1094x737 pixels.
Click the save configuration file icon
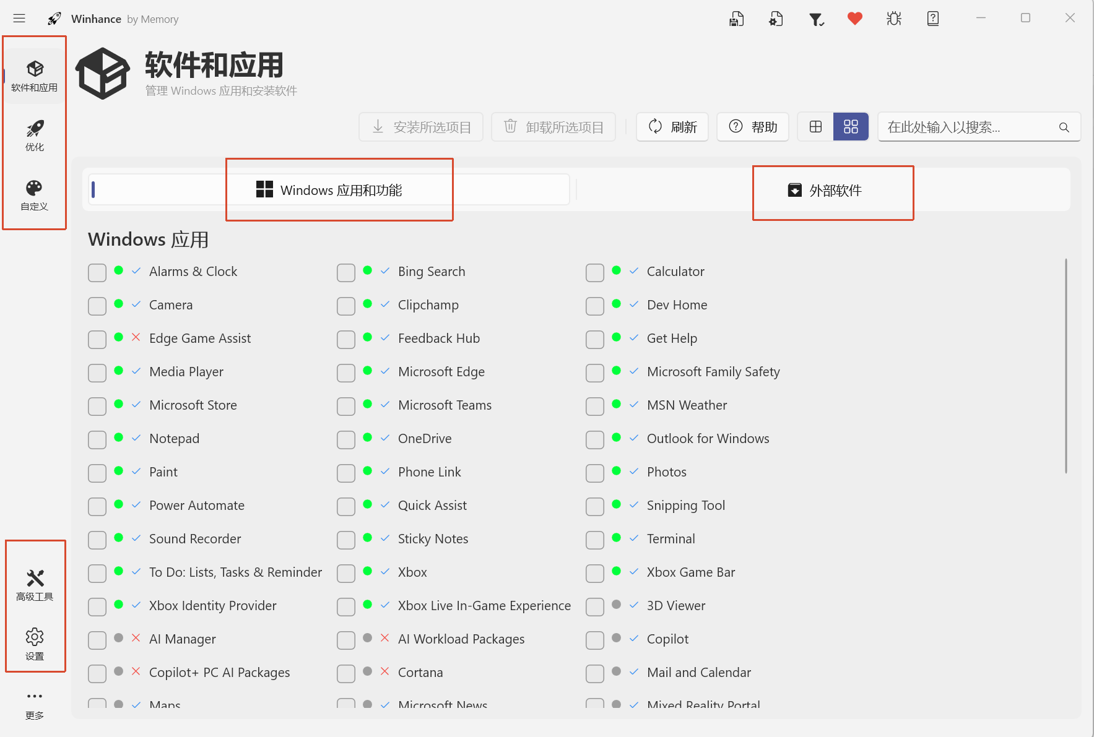click(x=737, y=19)
